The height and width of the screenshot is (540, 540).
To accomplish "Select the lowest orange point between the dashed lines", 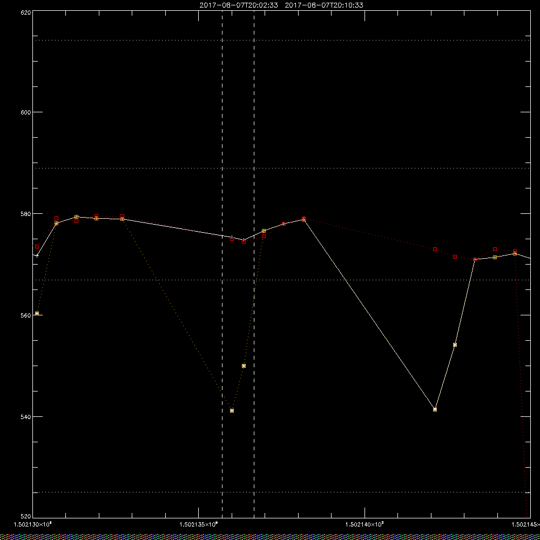I will click(x=232, y=410).
